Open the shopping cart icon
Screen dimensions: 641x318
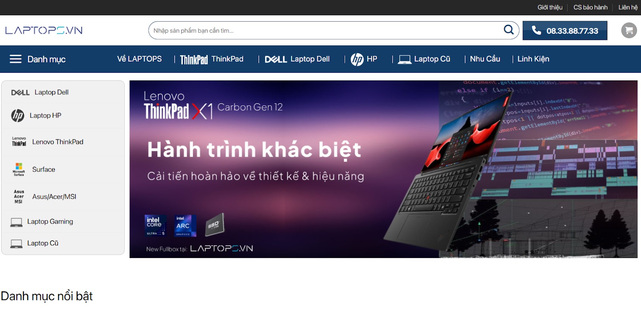pos(629,30)
